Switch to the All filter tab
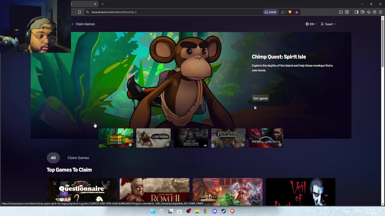Image resolution: width=385 pixels, height=216 pixels. [x=53, y=158]
